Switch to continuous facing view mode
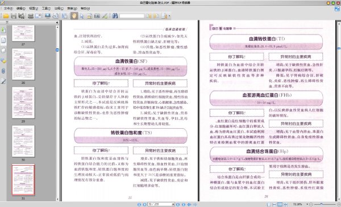This screenshot has height=207, width=341. pyautogui.click(x=285, y=204)
